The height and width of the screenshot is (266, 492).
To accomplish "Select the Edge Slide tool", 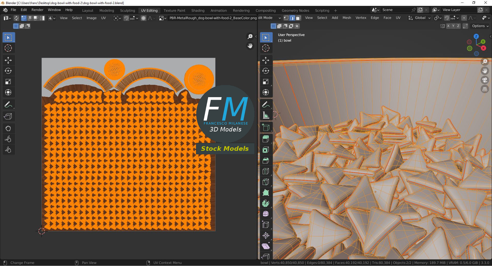I will coord(266,225).
